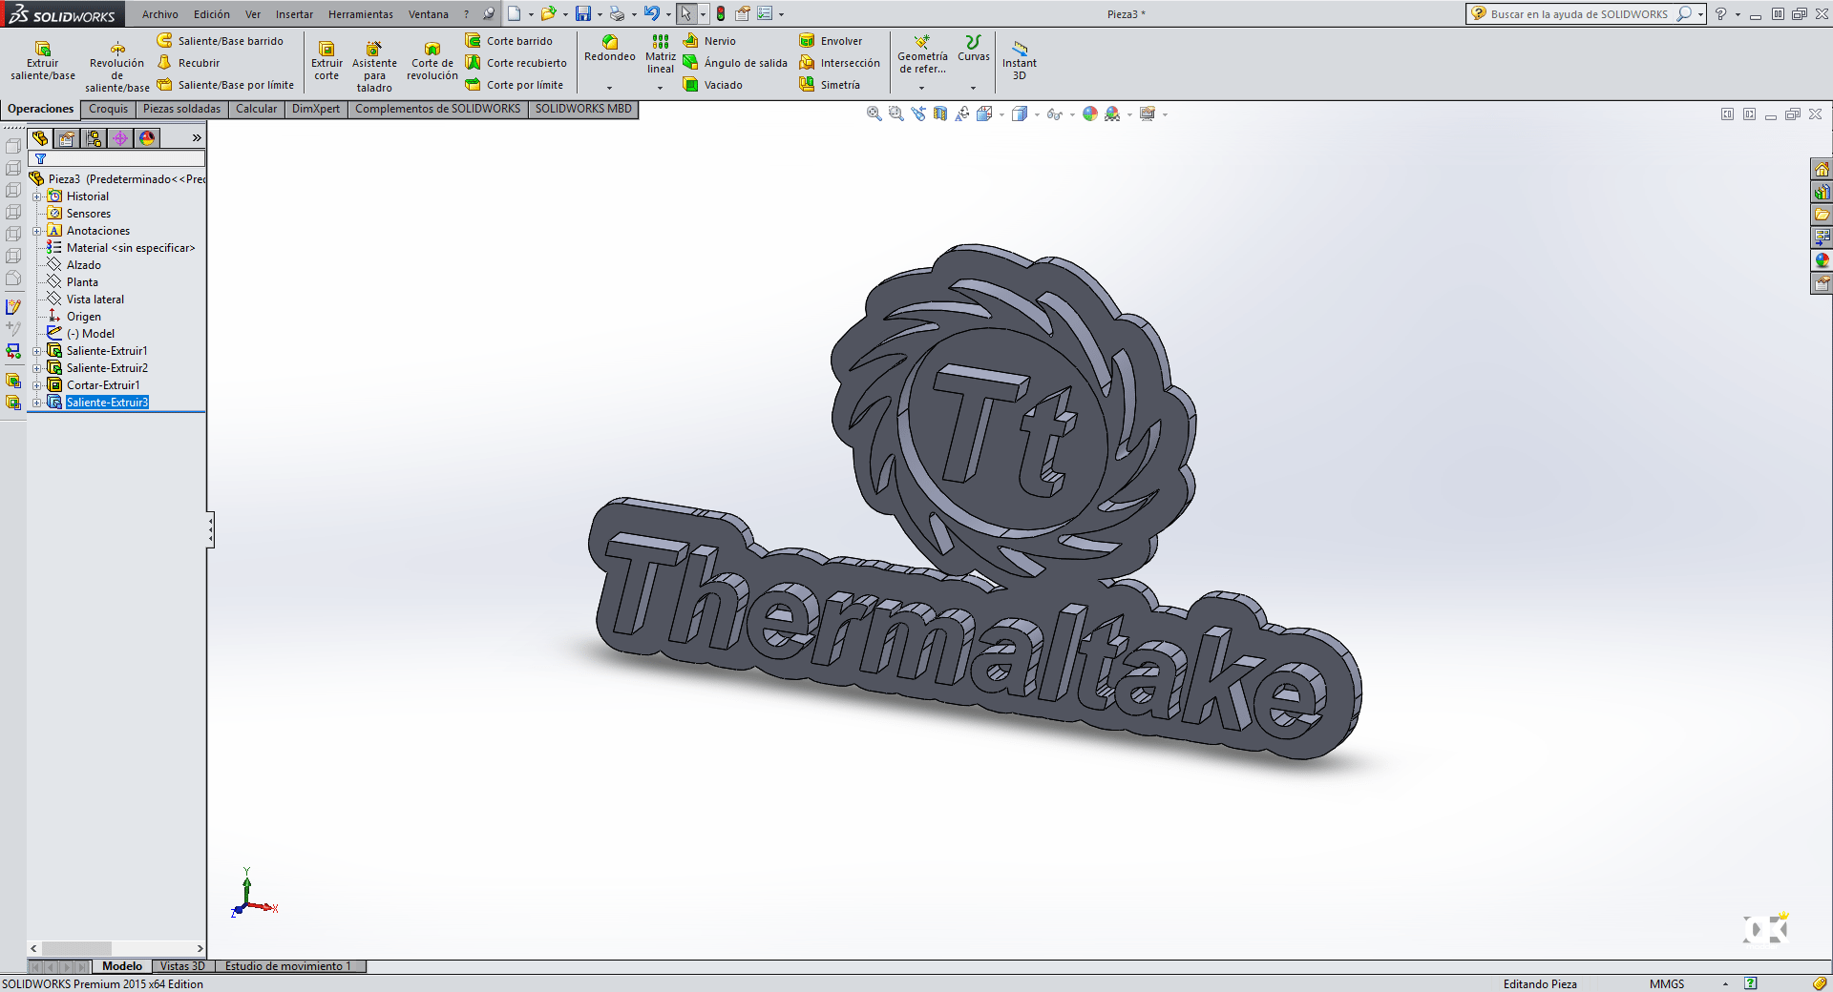Open the DisplayManager tab icon
The height and width of the screenshot is (992, 1833).
click(147, 138)
